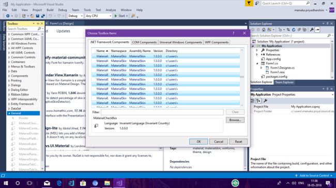This screenshot has width=336, height=188.
Task: Click the Save All toolbar icon
Action: (43, 16)
